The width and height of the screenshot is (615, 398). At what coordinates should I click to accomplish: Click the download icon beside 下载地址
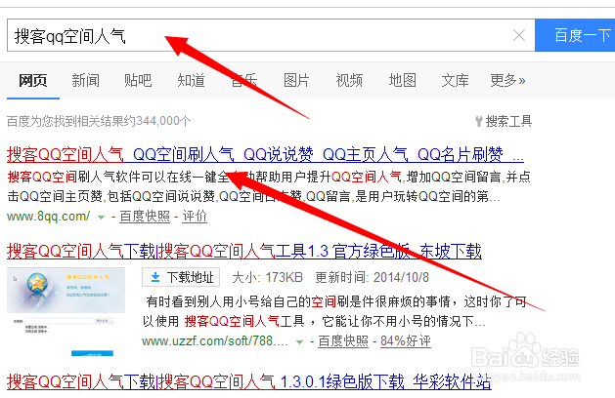(x=154, y=277)
